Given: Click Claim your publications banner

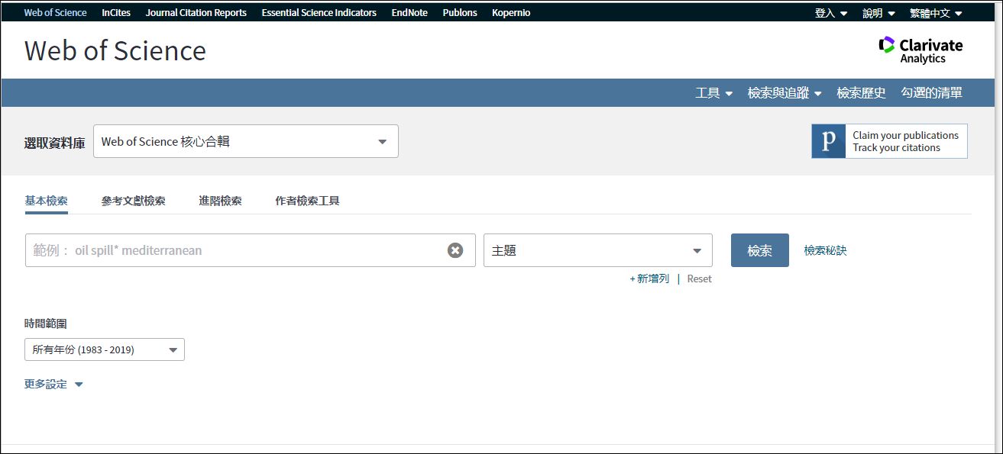Looking at the screenshot, I should (x=889, y=141).
